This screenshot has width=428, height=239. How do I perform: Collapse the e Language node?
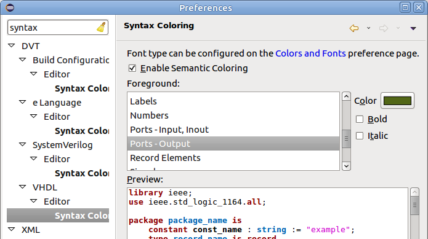(x=22, y=102)
